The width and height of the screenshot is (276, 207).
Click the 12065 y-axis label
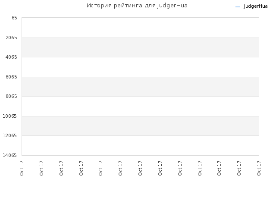click(10, 135)
